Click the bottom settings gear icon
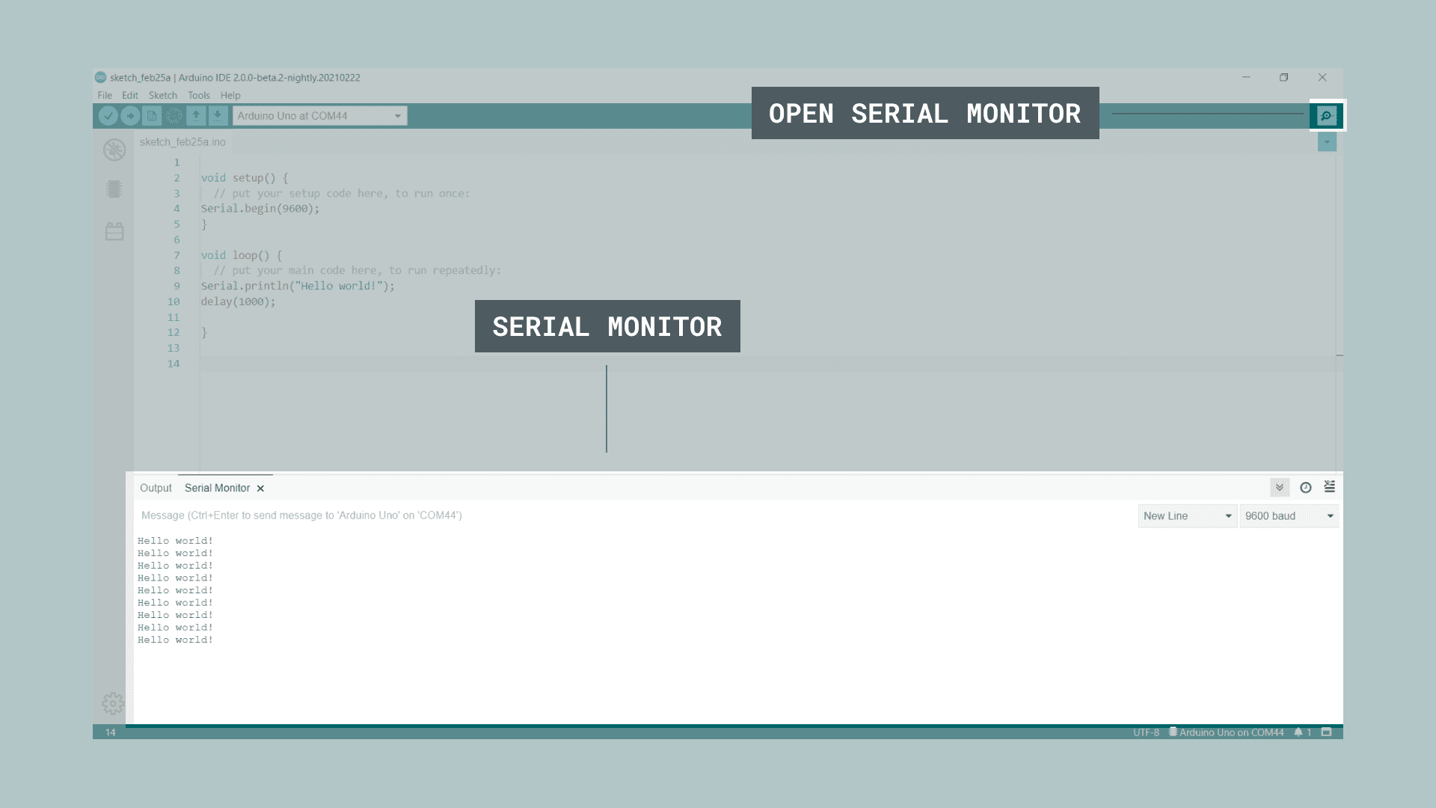1436x808 pixels. 112,703
